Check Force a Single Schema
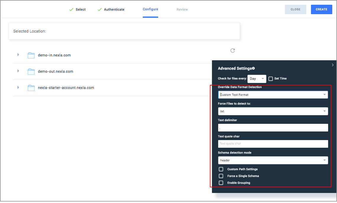The width and height of the screenshot is (337, 203). pyautogui.click(x=221, y=176)
